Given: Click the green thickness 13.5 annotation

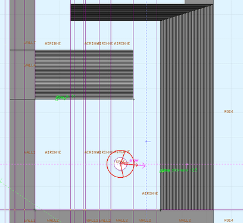Looking at the screenshot, I should click(x=179, y=171).
